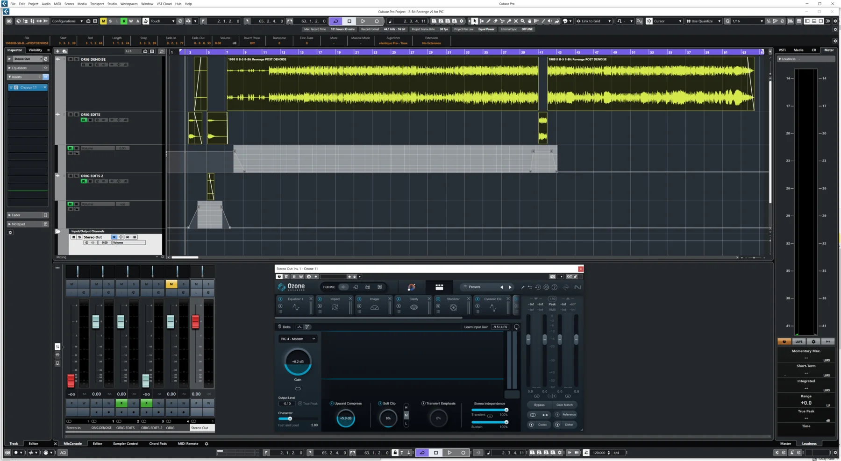Screen dimensions: 841x461
Task: Select the Split tool in the toolbar
Action: pos(502,21)
